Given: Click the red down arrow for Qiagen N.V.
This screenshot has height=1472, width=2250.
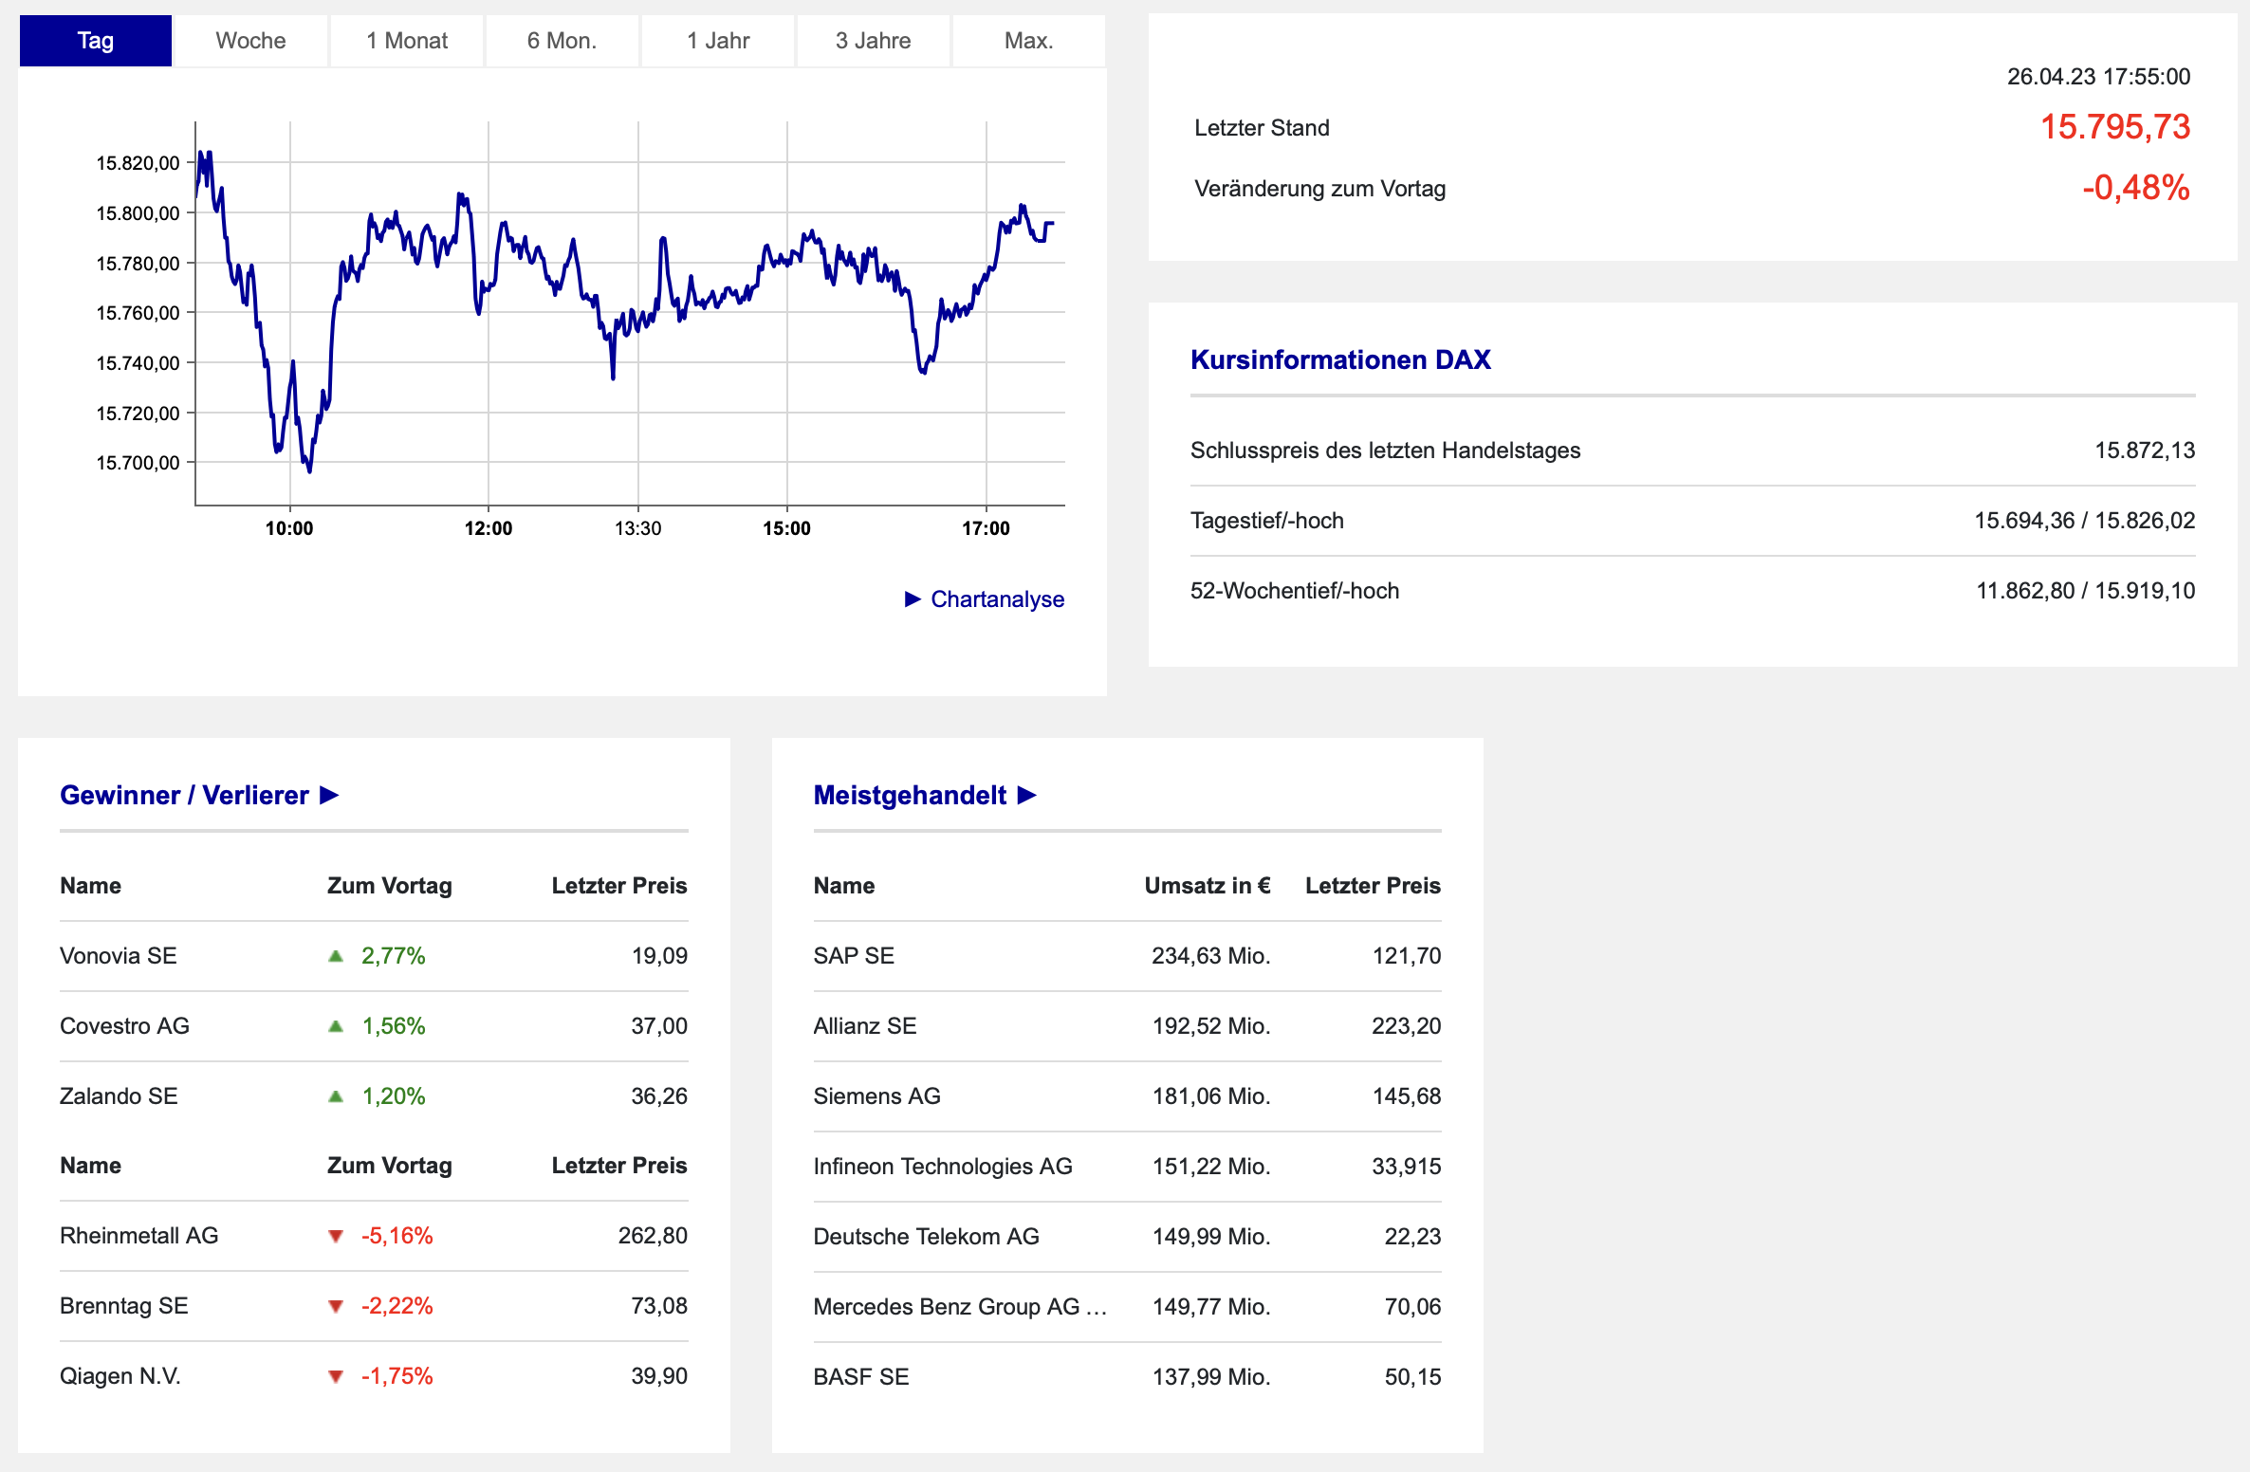Looking at the screenshot, I should 335,1376.
